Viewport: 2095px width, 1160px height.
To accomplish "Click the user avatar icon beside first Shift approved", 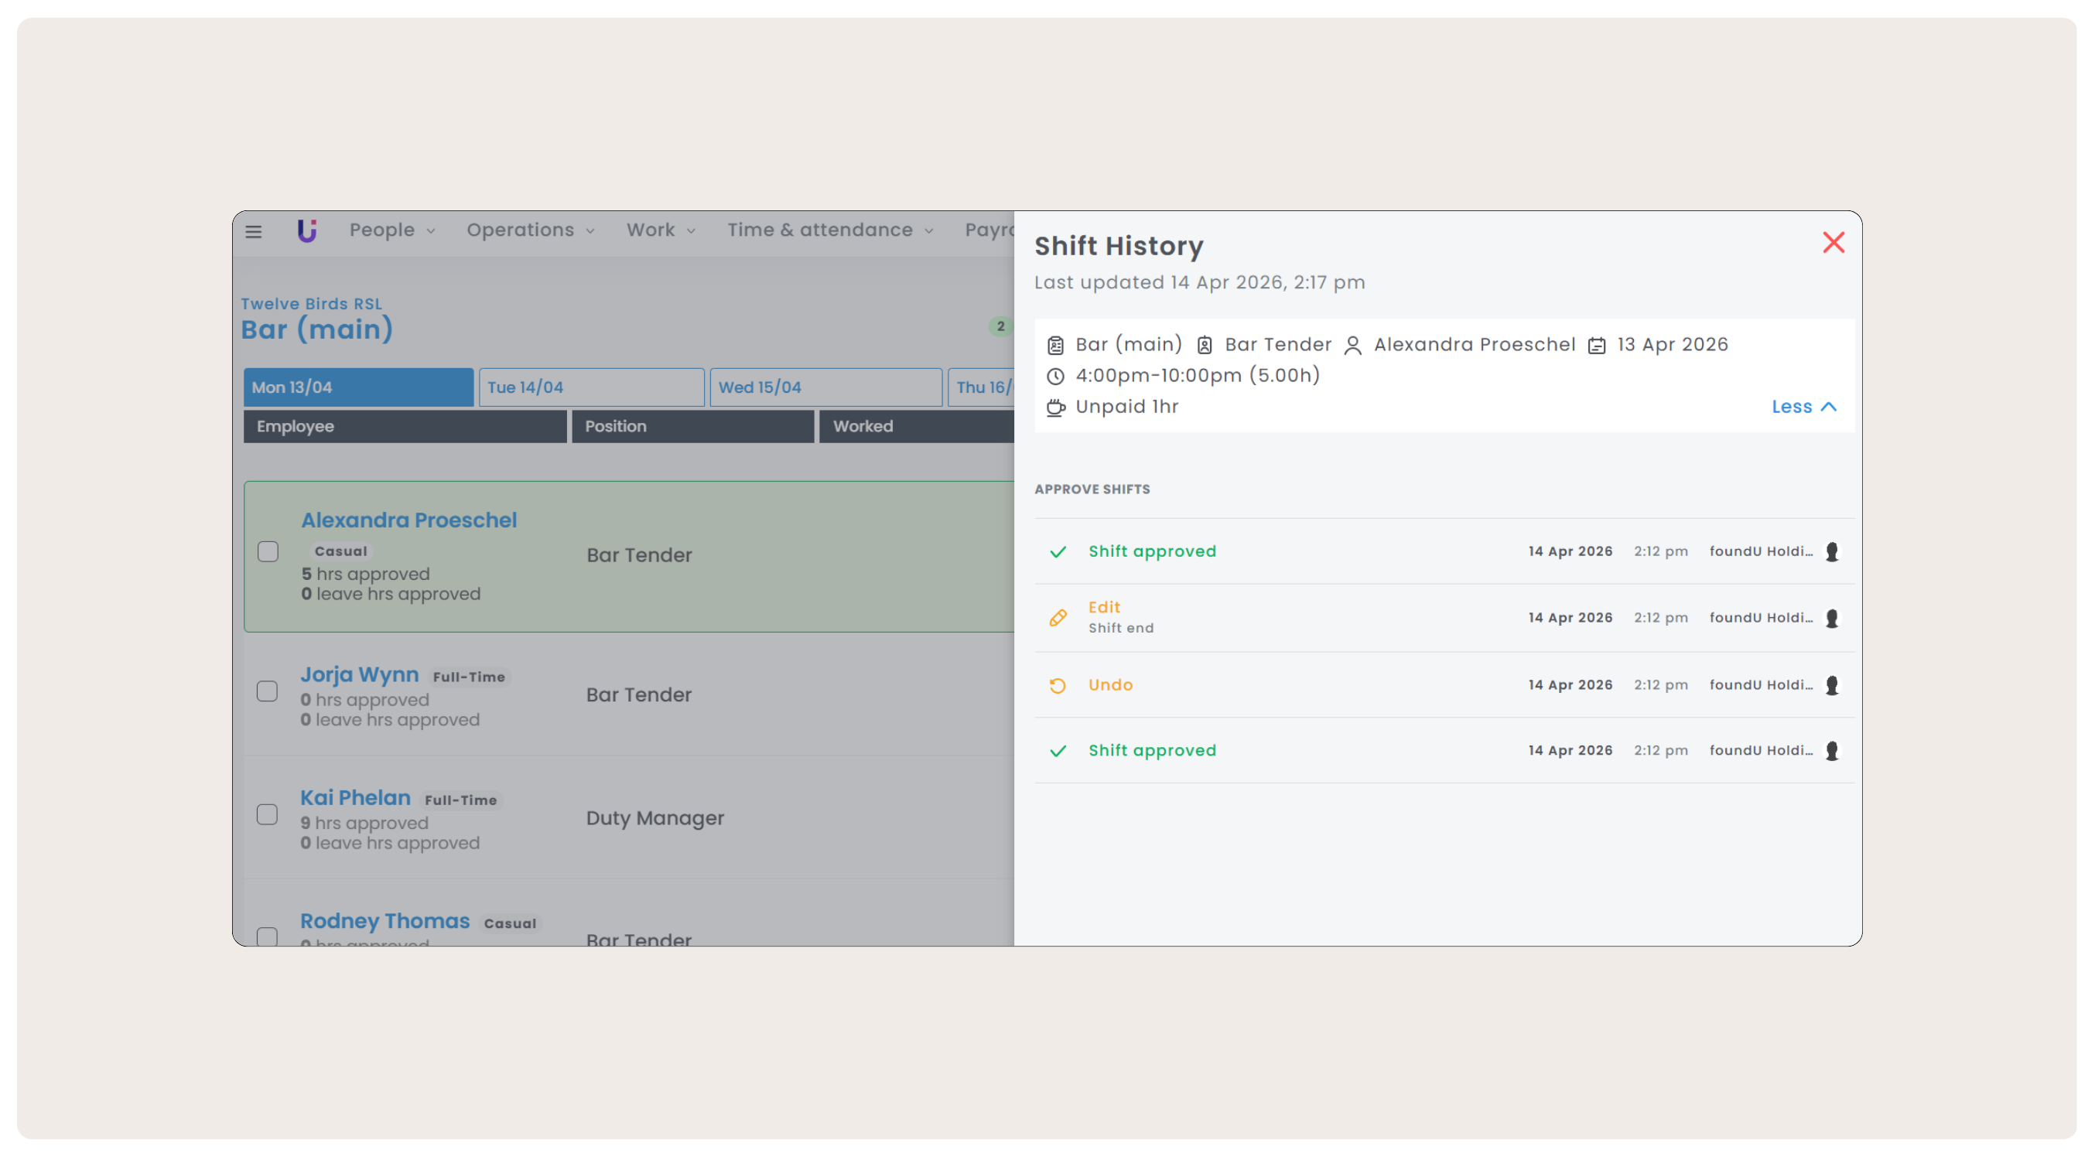I will [x=1831, y=552].
